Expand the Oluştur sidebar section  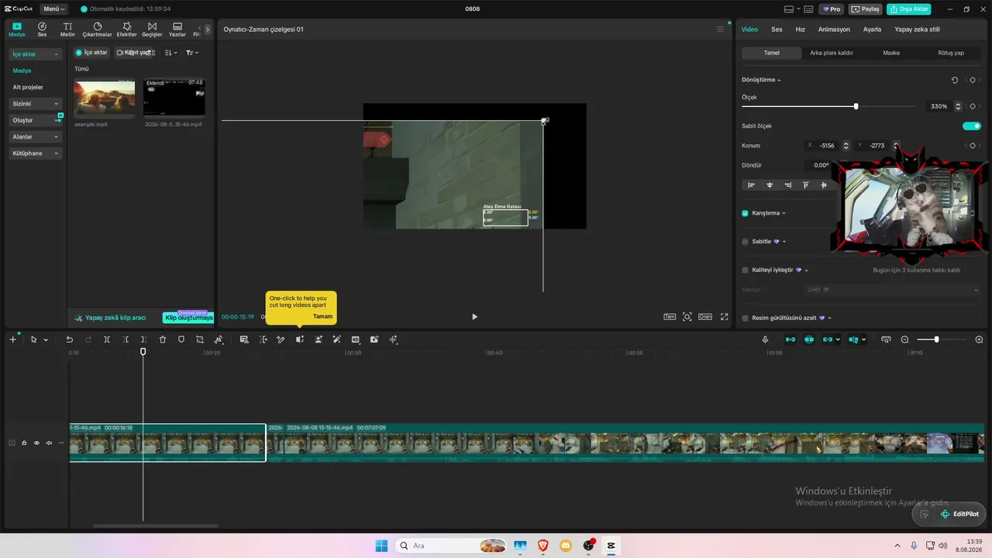(35, 120)
